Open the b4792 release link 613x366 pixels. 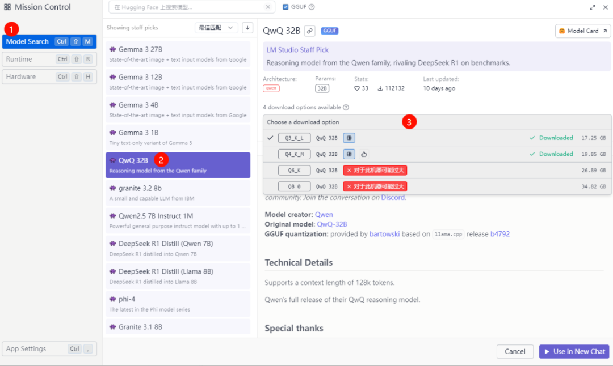(500, 234)
